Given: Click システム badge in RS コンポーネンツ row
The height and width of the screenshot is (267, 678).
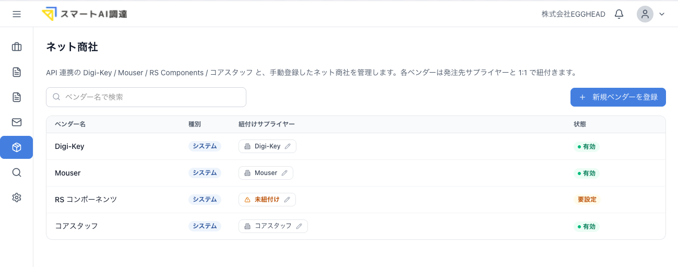Looking at the screenshot, I should (205, 200).
